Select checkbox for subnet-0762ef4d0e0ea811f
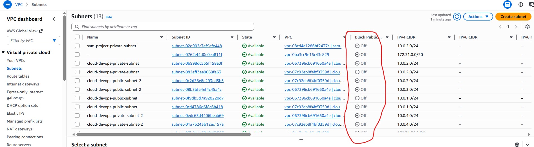This screenshot has height=147, width=534. 77,55
